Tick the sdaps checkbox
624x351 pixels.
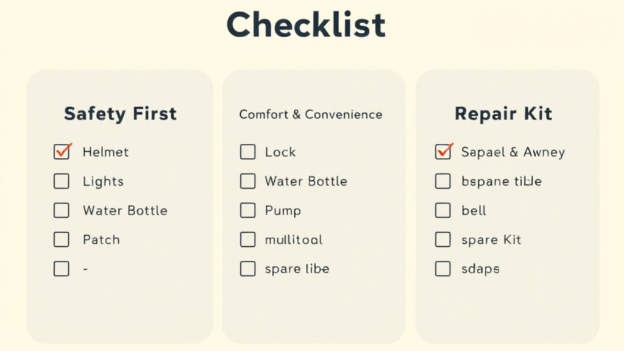click(x=443, y=269)
